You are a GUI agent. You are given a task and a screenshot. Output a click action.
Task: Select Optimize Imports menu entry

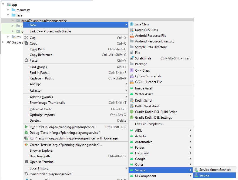pos(76,115)
